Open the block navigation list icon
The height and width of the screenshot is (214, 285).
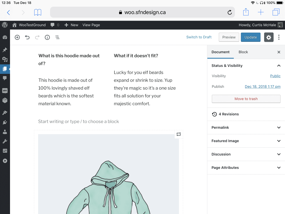point(57,37)
